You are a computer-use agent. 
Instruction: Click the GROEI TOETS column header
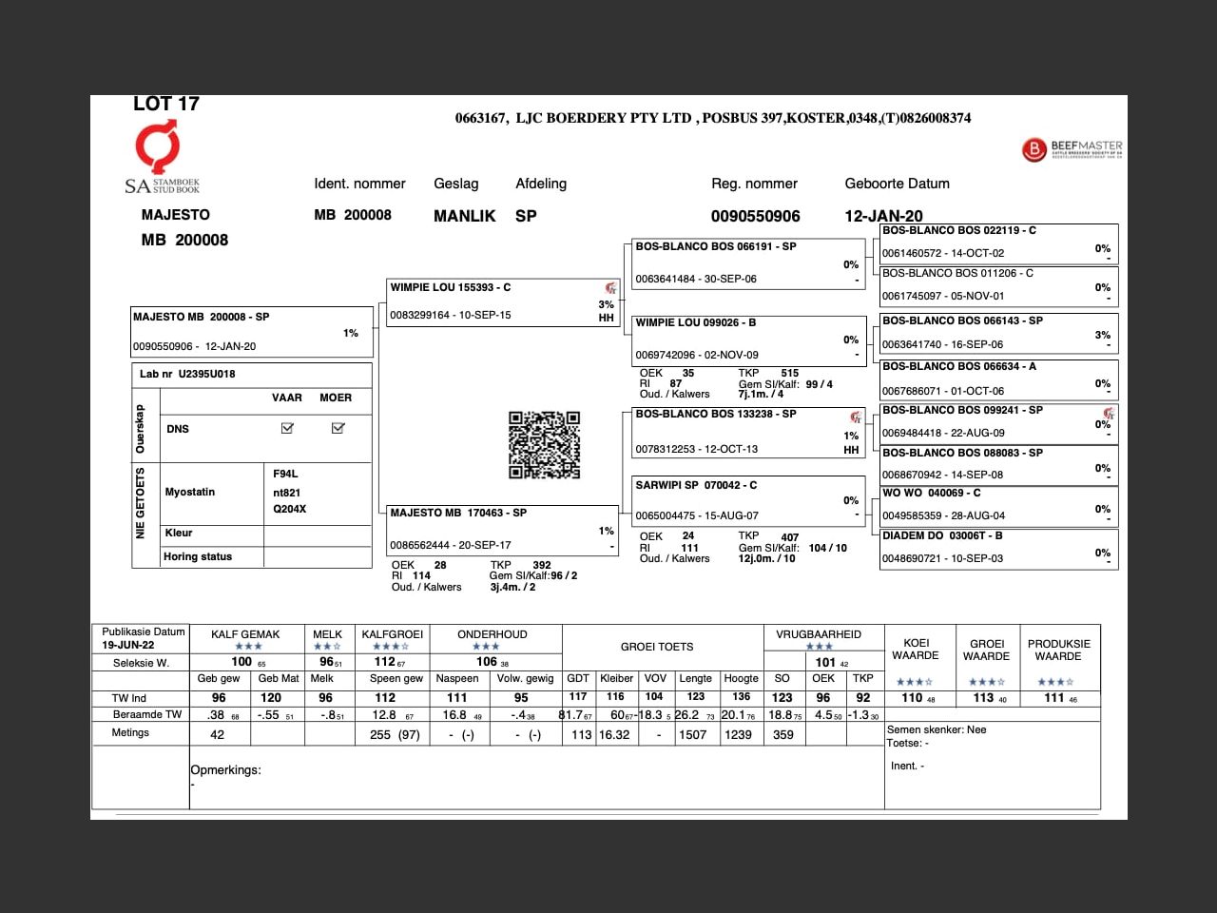coord(657,647)
